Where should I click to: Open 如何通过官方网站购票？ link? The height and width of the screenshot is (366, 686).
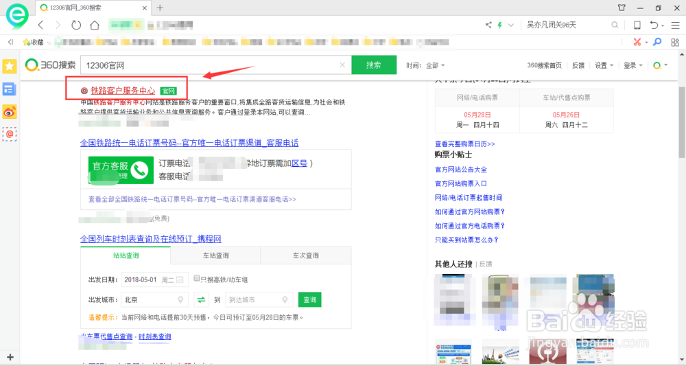coord(470,211)
